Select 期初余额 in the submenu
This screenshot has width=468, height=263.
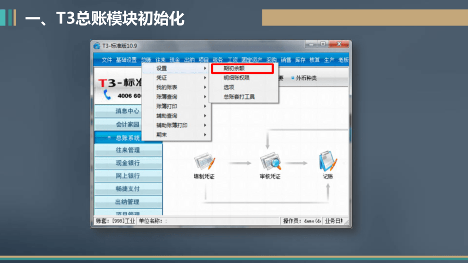(x=242, y=68)
